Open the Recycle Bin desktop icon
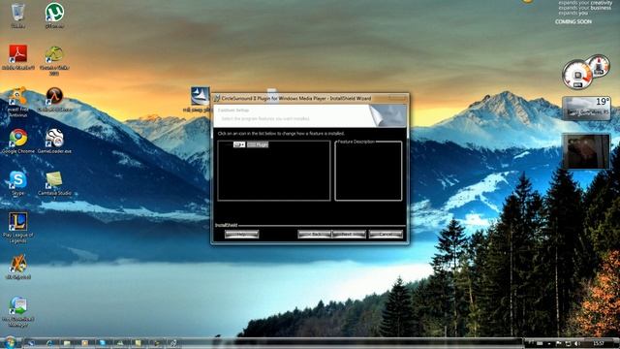620x349 pixels. (17, 16)
